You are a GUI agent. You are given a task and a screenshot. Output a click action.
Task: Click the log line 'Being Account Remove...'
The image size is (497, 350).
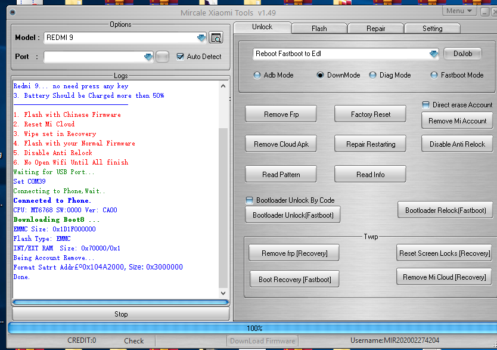tap(54, 258)
